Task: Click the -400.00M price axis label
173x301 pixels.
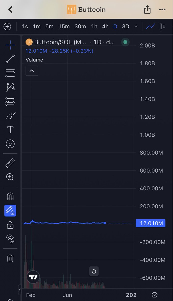Action: [x=152, y=260]
